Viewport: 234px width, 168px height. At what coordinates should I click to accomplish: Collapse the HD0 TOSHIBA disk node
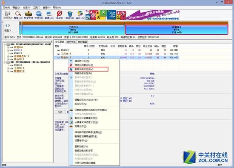pyautogui.click(x=5, y=44)
